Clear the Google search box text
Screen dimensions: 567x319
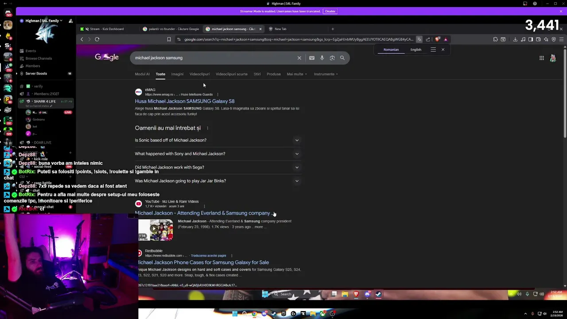pos(299,58)
